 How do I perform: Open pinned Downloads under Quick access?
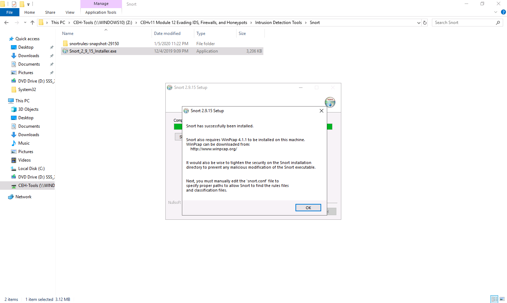(x=29, y=56)
